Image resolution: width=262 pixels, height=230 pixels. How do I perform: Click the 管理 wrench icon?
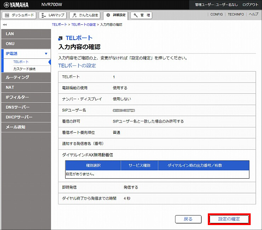point(136,15)
